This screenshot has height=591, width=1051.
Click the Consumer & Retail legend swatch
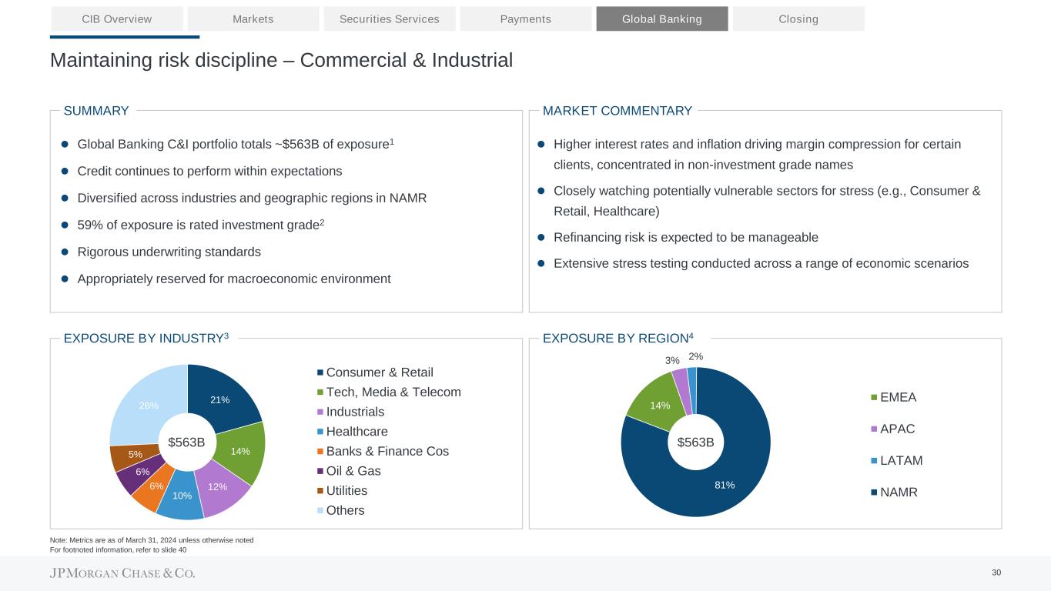(x=320, y=373)
